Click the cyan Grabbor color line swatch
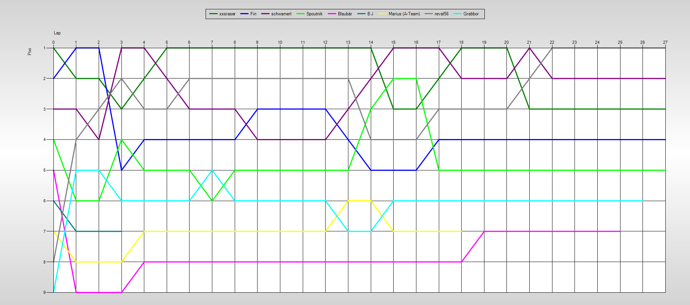The image size is (690, 305). tap(458, 14)
